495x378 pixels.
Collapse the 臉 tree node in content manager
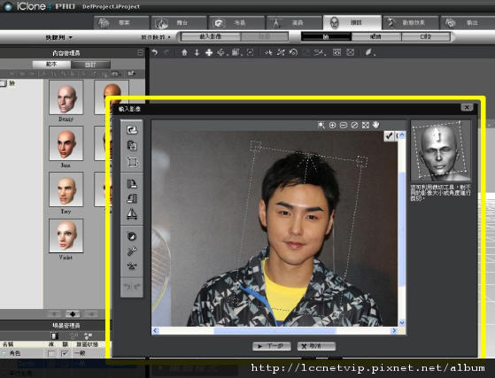[3, 83]
